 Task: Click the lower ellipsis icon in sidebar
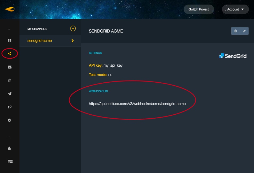point(9,137)
